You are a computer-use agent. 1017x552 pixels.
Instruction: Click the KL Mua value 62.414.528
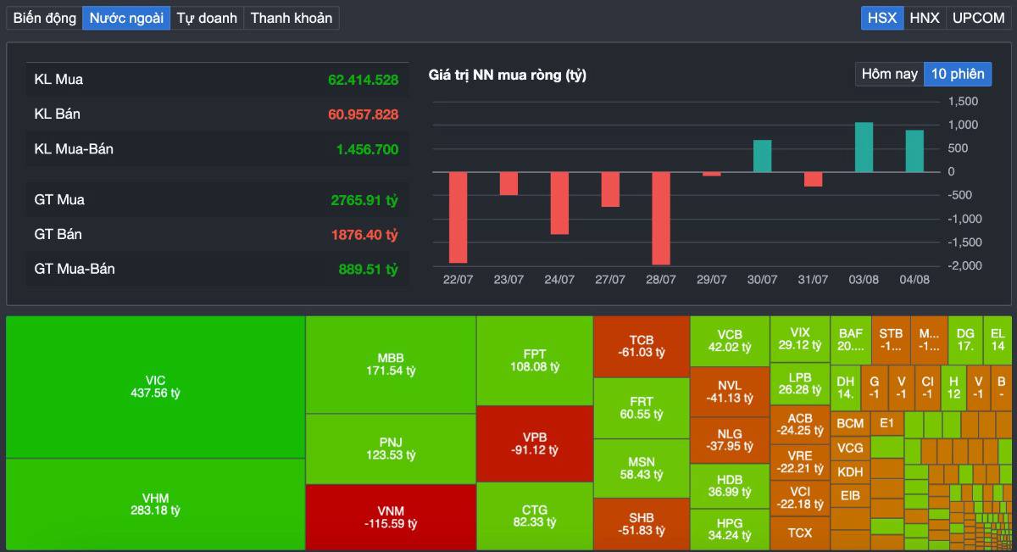click(x=363, y=80)
